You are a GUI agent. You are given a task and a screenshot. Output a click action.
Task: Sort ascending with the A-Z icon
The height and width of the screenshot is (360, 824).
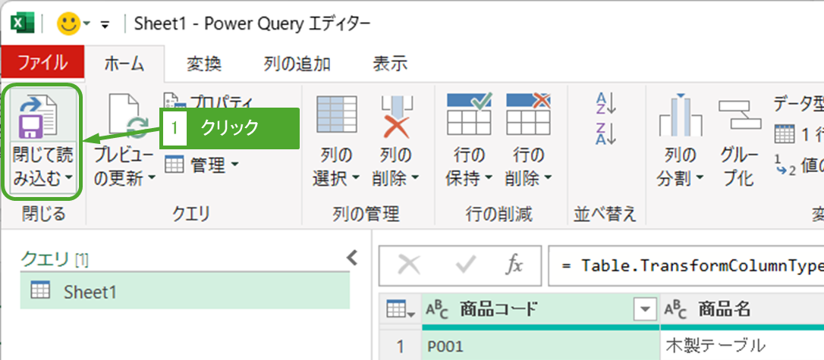pos(606,103)
